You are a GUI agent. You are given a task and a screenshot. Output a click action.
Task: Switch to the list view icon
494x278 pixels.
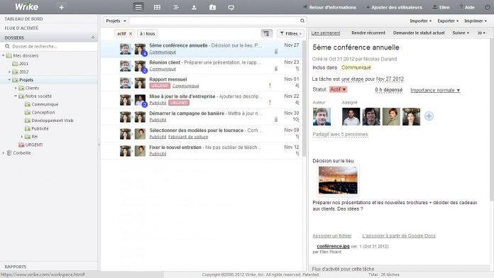(x=138, y=7)
